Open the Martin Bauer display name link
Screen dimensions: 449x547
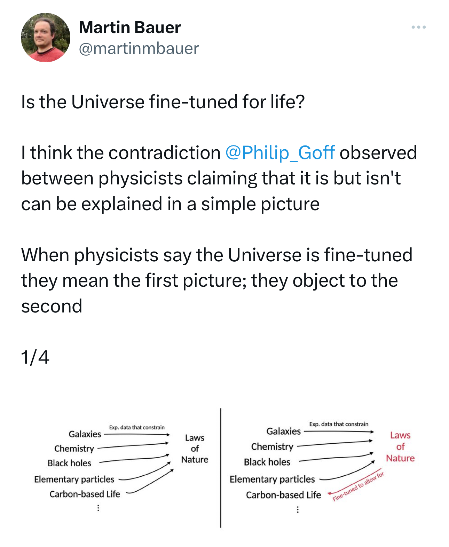(x=130, y=27)
